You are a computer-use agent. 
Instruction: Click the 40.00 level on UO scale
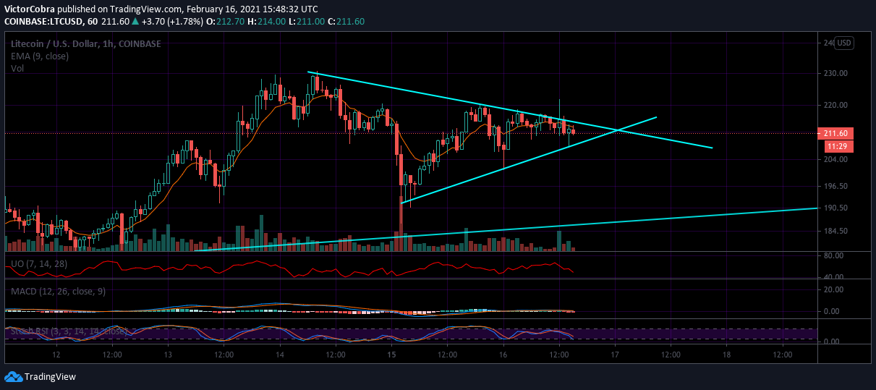coord(833,277)
